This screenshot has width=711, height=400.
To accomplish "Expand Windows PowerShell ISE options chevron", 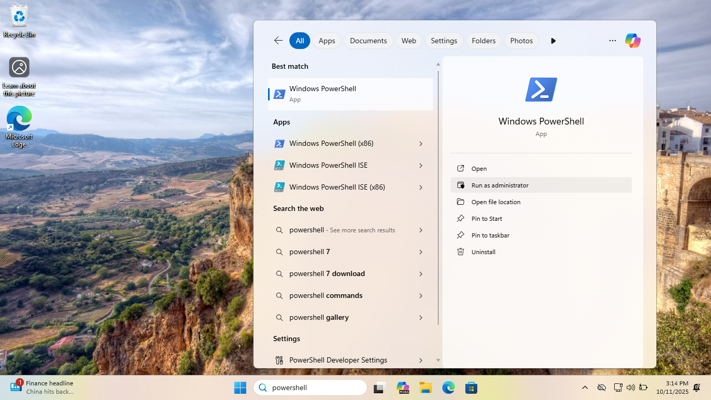I will 421,166.
